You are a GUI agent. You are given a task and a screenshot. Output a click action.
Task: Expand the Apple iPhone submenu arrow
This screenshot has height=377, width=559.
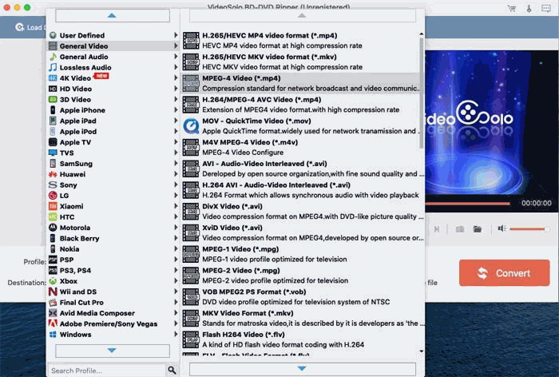pyautogui.click(x=176, y=110)
